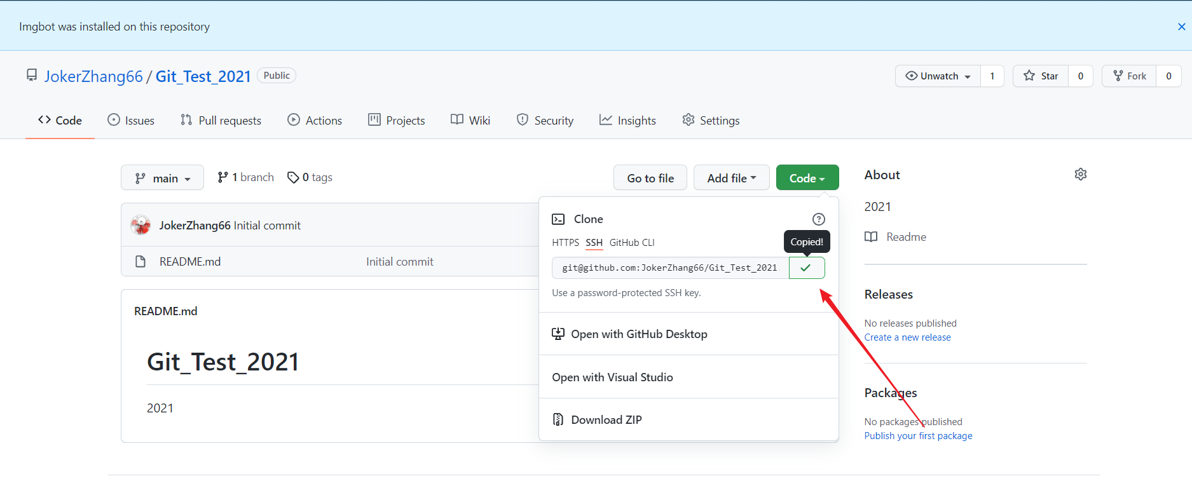The image size is (1192, 502).
Task: Edit repository details via About gear icon
Action: 1080,175
